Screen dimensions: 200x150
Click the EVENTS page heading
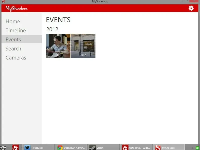(x=58, y=20)
